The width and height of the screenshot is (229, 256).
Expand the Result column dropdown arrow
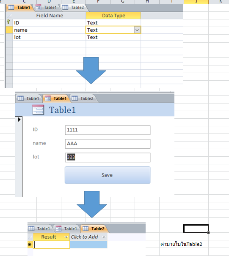[x=66, y=237]
